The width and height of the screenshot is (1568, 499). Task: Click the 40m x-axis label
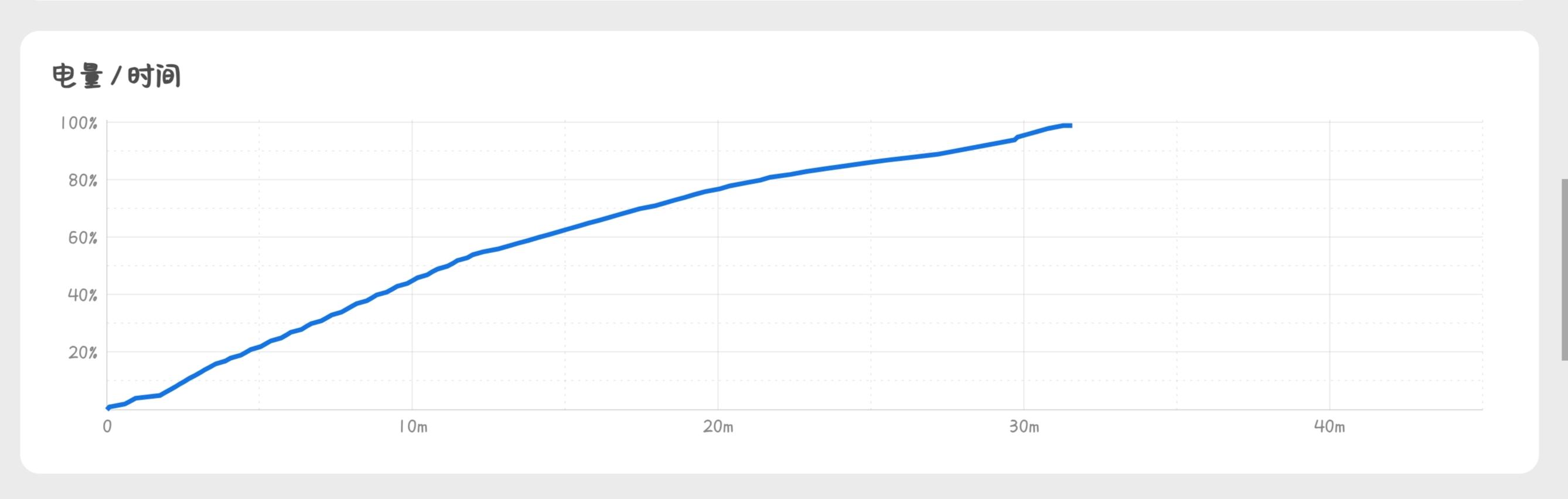[1330, 426]
